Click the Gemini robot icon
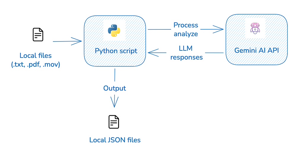Image resolution: width=304 pixels, height=155 pixels. click(x=255, y=28)
